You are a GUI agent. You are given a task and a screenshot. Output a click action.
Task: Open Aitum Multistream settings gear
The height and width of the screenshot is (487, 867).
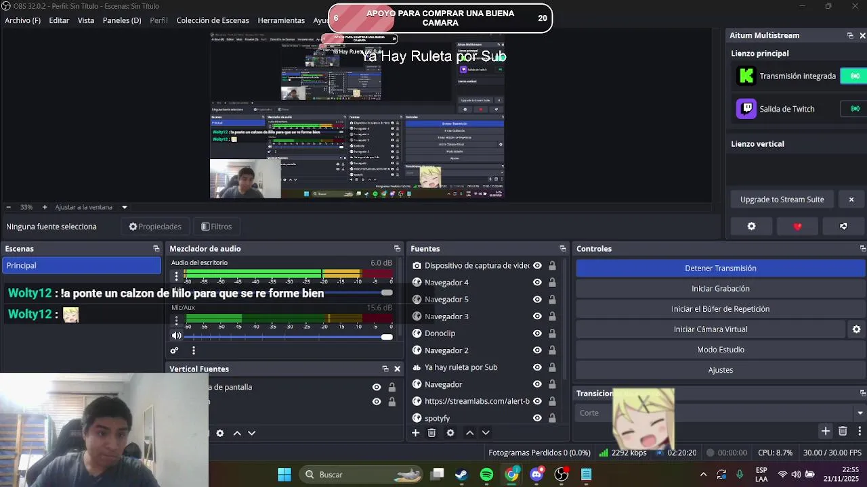click(751, 227)
